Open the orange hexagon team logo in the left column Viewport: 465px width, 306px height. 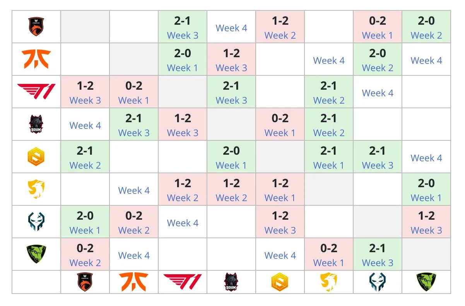36,157
